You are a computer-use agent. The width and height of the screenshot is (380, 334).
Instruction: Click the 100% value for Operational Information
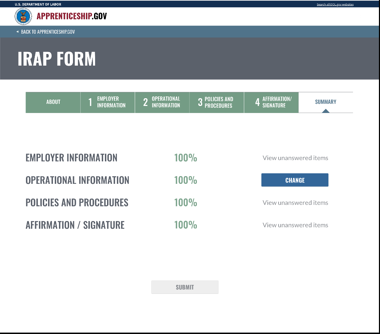point(186,180)
